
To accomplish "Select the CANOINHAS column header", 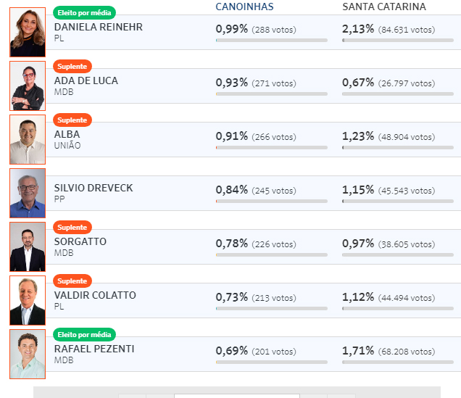I will pos(244,7).
